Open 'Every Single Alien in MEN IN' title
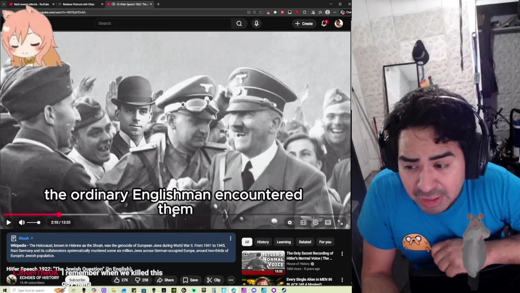The width and height of the screenshot is (520, 293). [309, 282]
